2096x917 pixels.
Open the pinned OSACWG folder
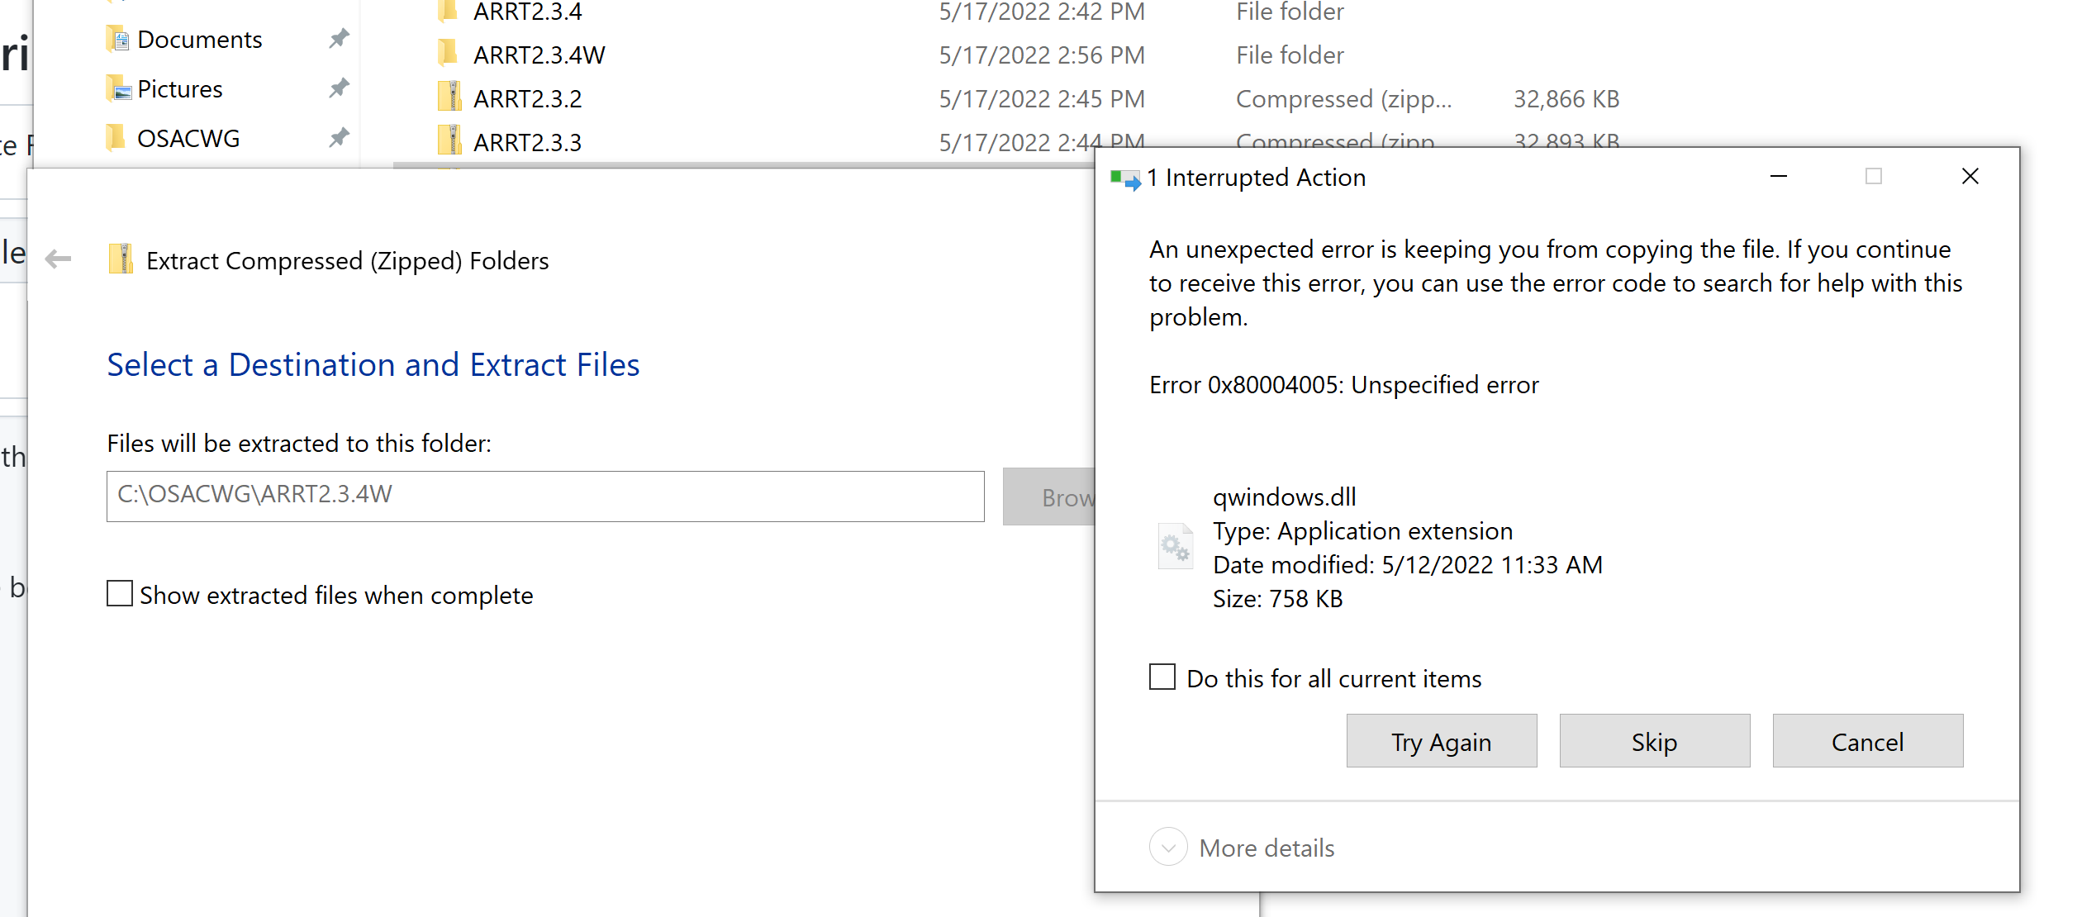(x=188, y=138)
